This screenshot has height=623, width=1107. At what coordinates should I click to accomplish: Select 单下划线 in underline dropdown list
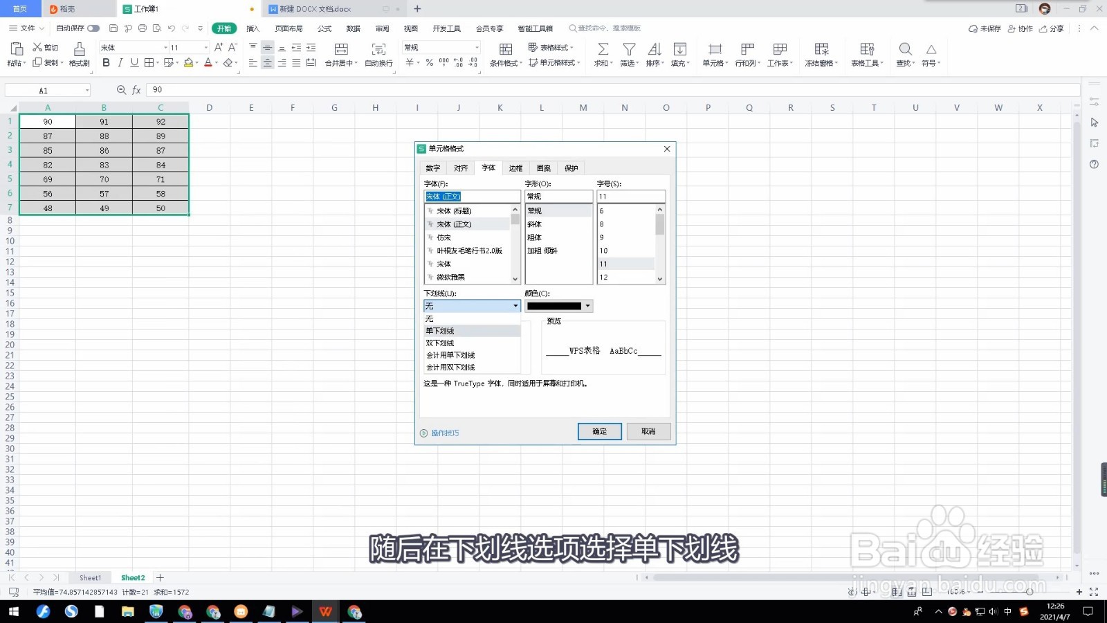pos(472,331)
